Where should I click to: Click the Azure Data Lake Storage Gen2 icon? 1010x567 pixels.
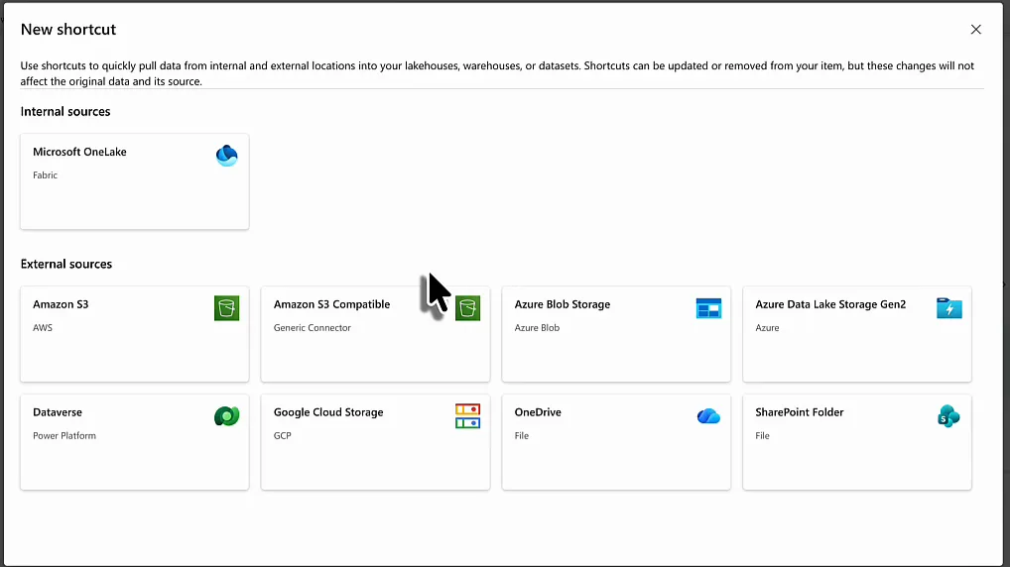pos(949,308)
